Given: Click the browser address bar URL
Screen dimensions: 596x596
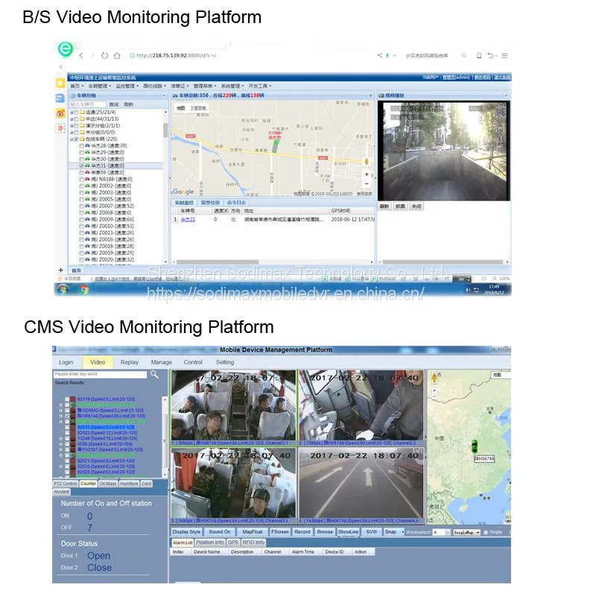Looking at the screenshot, I should click(x=176, y=55).
